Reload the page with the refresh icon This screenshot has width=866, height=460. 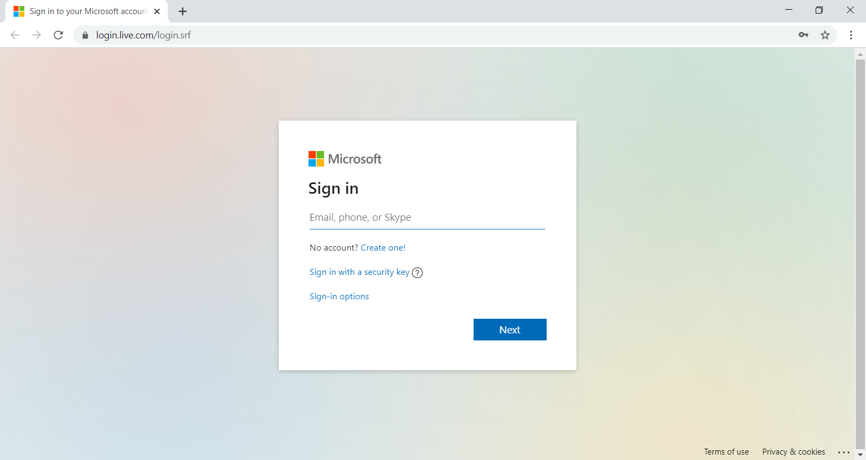[58, 35]
